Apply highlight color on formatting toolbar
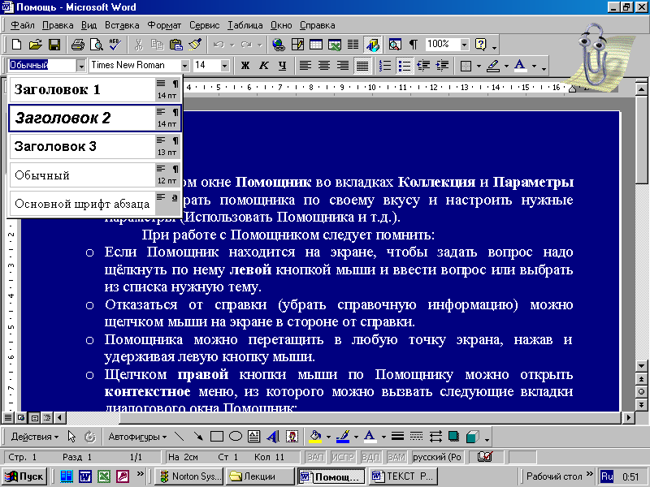This screenshot has width=650, height=487. click(493, 66)
